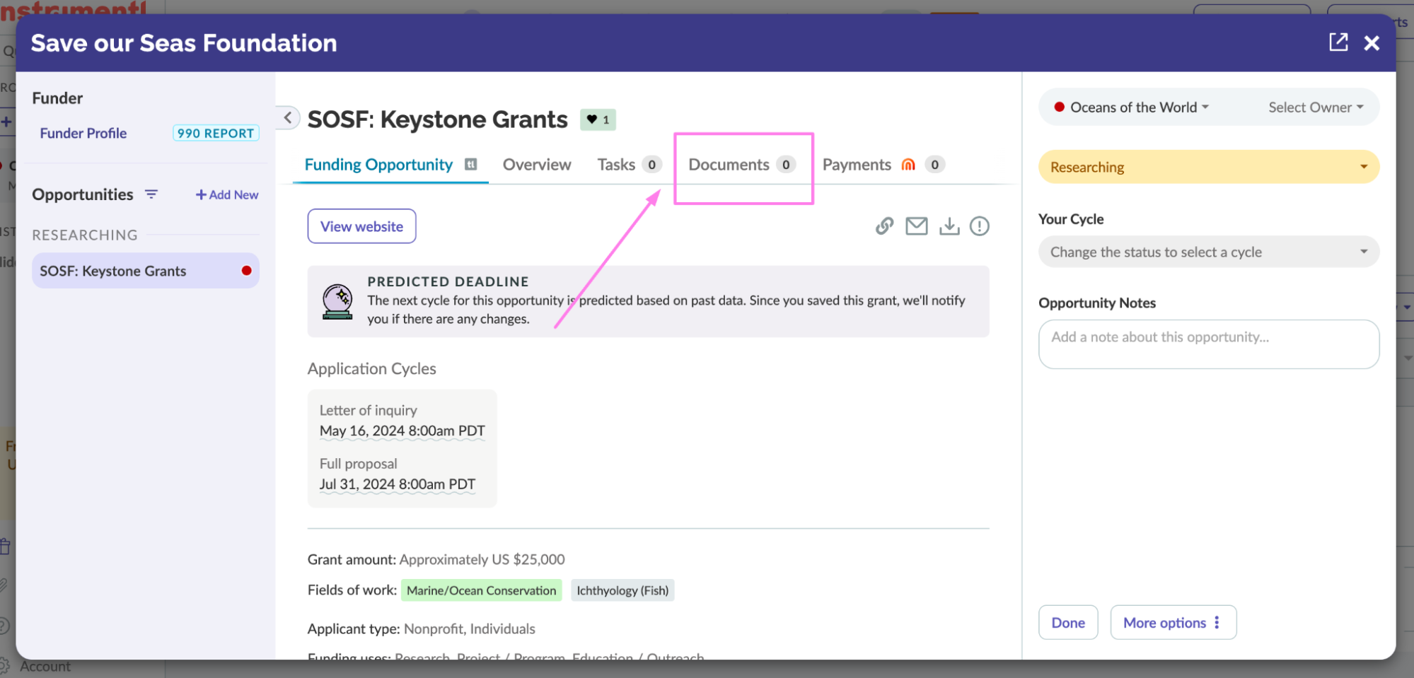1414x678 pixels.
Task: Open the Tasks tab
Action: pyautogui.click(x=629, y=165)
